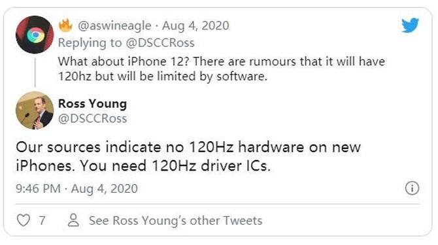The width and height of the screenshot is (438, 245).
Task: Click the second line about software limits
Action: (x=163, y=76)
